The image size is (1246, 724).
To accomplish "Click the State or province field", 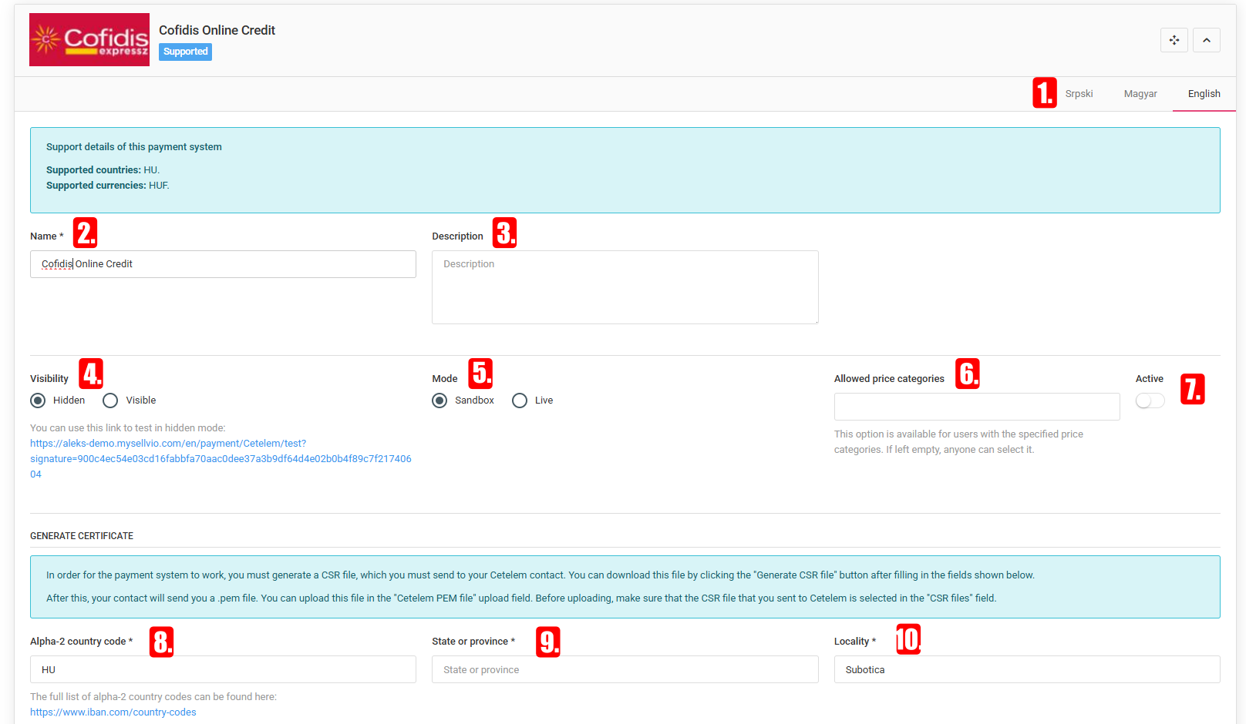I will pos(625,669).
